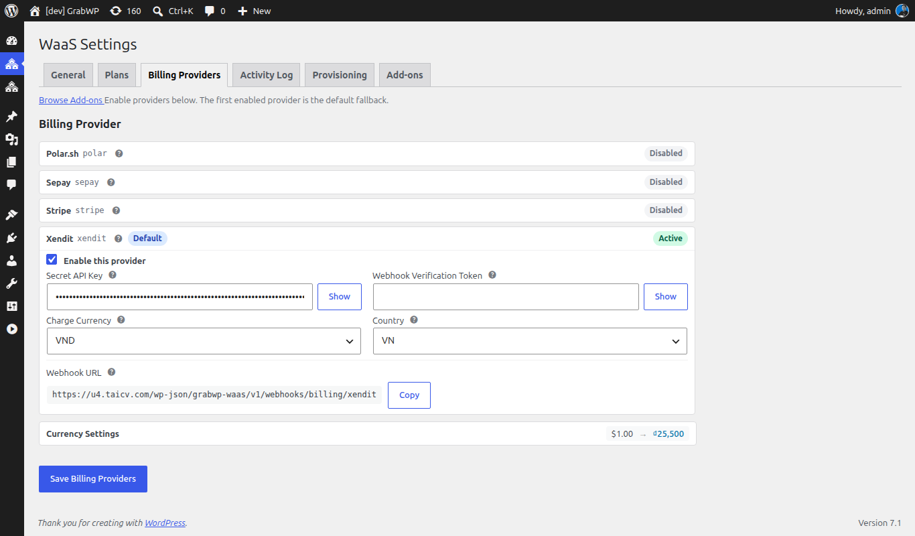Open Media library in the sidebar
915x536 pixels.
(11, 139)
